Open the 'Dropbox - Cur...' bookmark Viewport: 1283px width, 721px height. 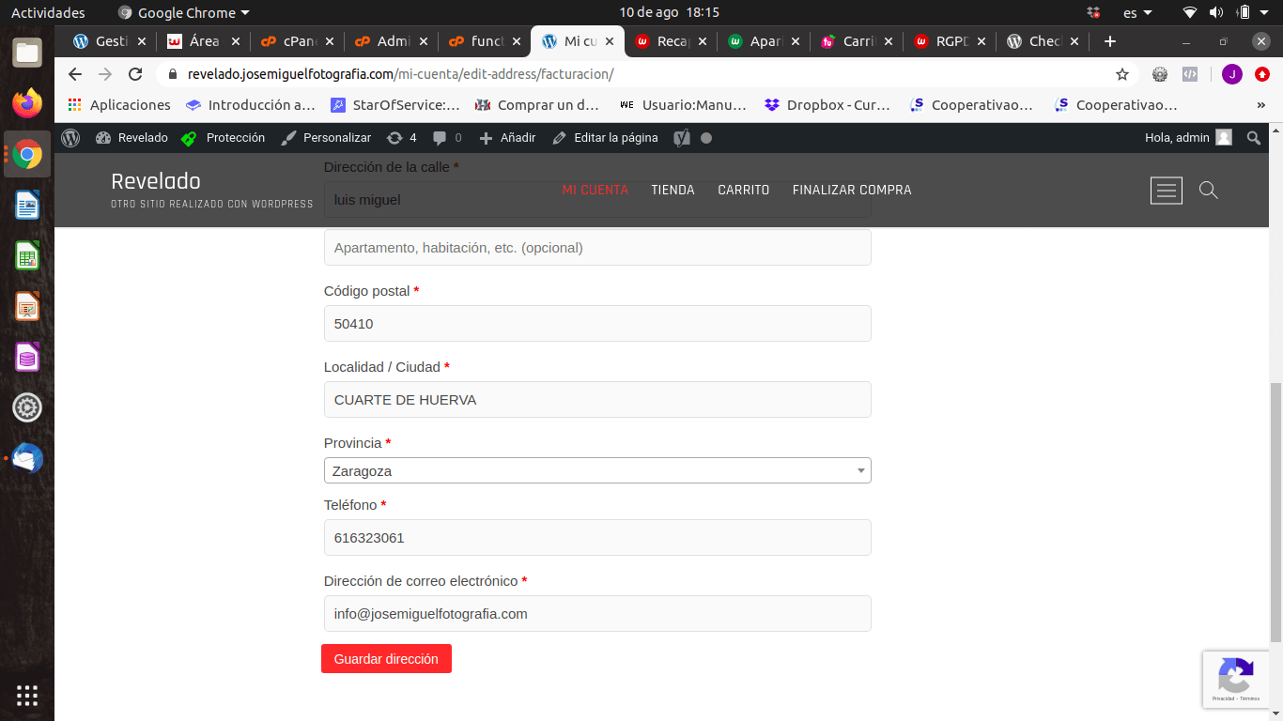(827, 105)
